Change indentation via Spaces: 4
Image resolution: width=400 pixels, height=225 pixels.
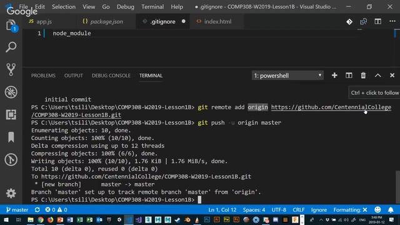point(254,210)
